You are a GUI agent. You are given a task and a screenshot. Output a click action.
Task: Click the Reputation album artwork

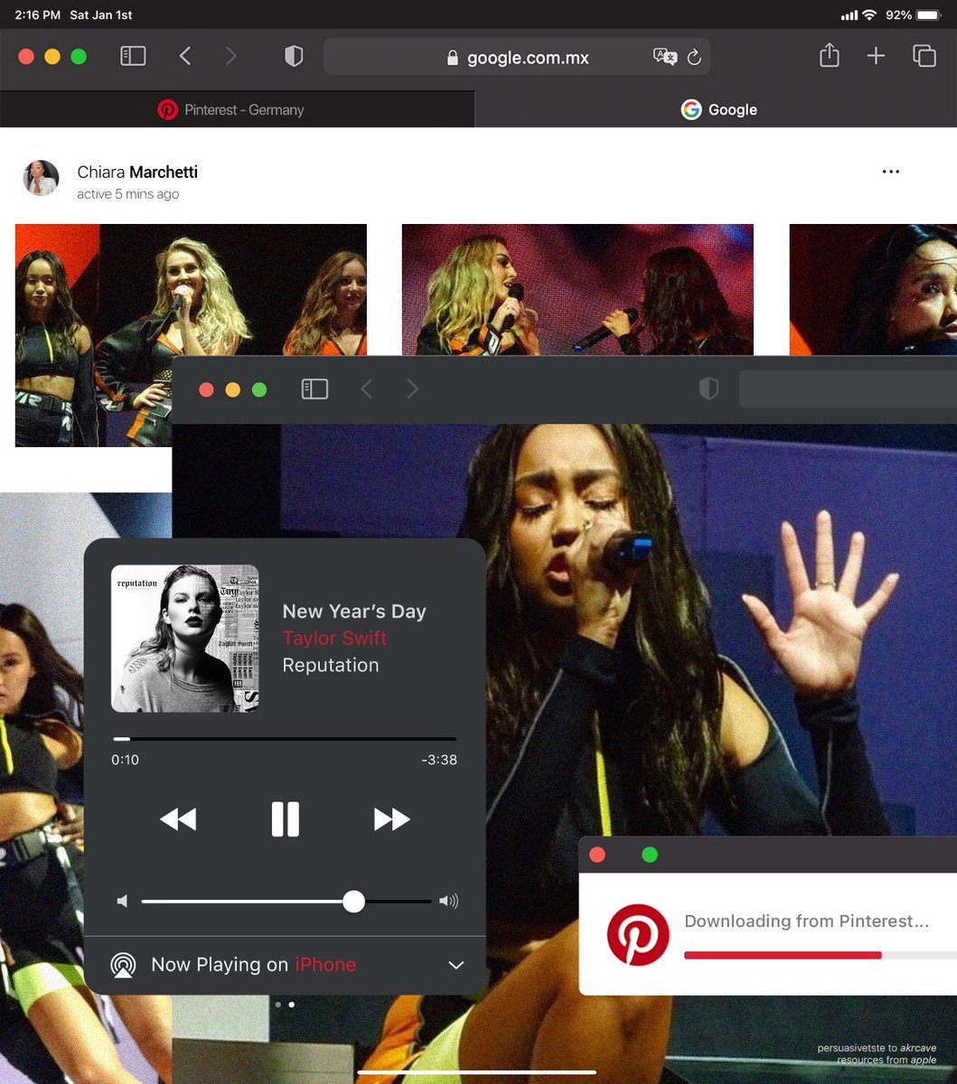point(185,639)
